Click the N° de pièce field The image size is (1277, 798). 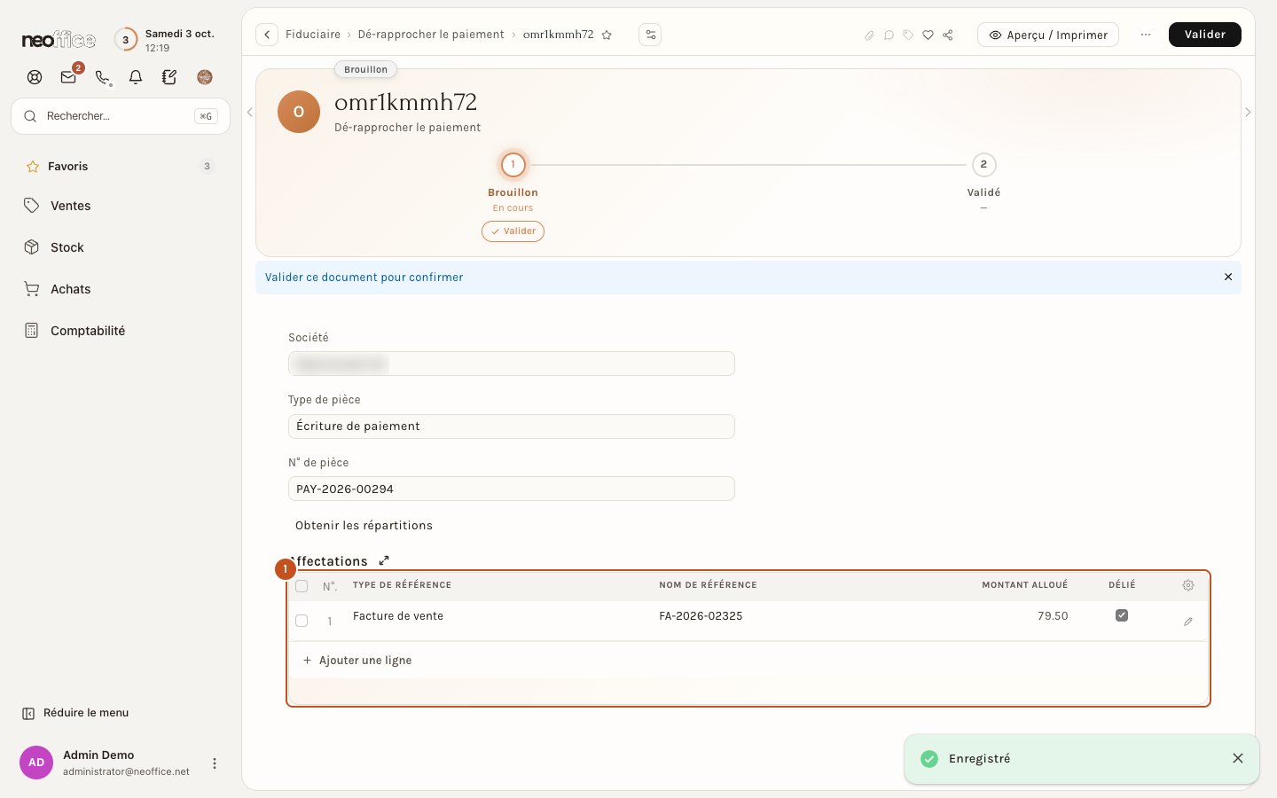click(x=512, y=489)
